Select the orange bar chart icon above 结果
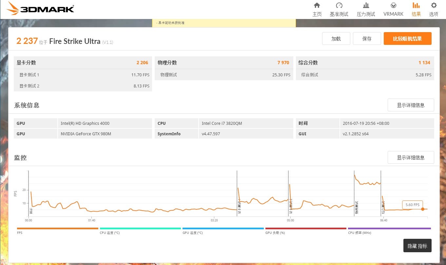 point(416,5)
